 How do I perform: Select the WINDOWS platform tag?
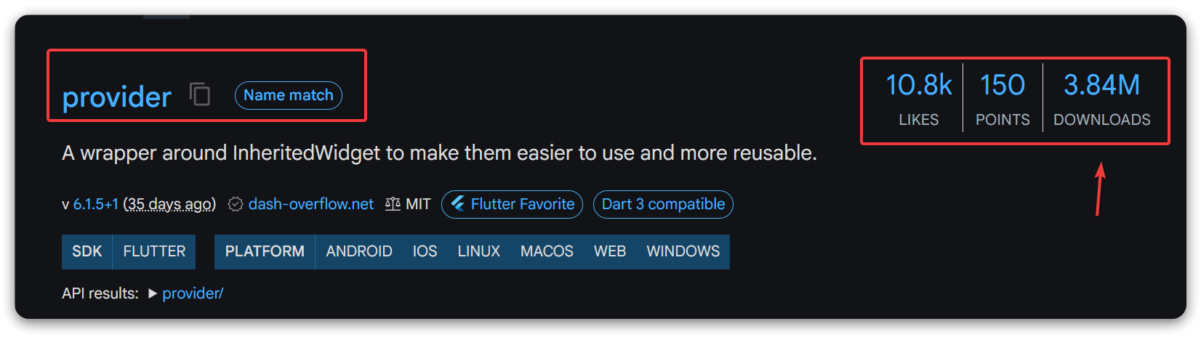683,251
